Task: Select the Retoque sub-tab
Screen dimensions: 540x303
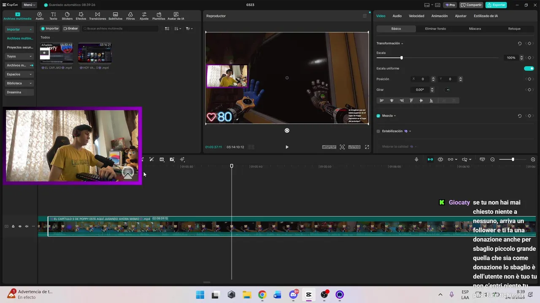Action: [514, 29]
